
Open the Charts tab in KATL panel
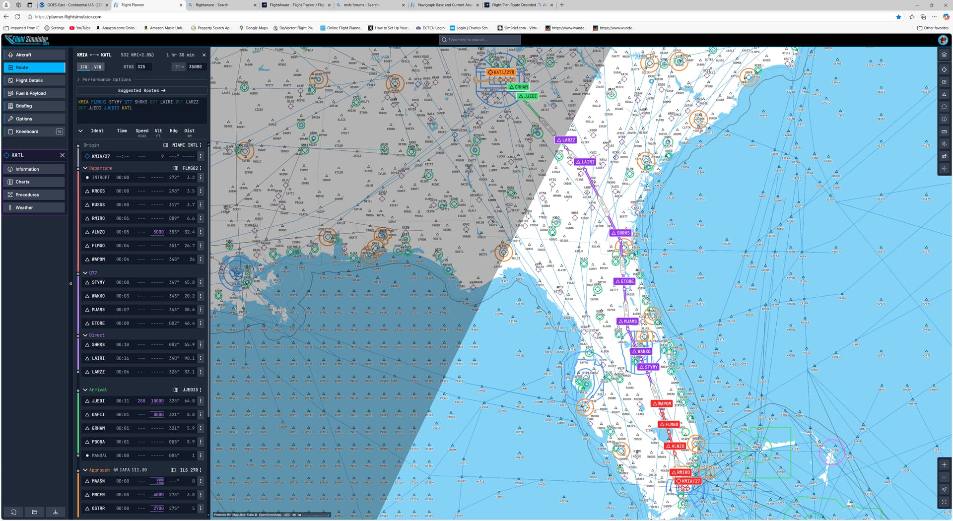click(x=22, y=182)
